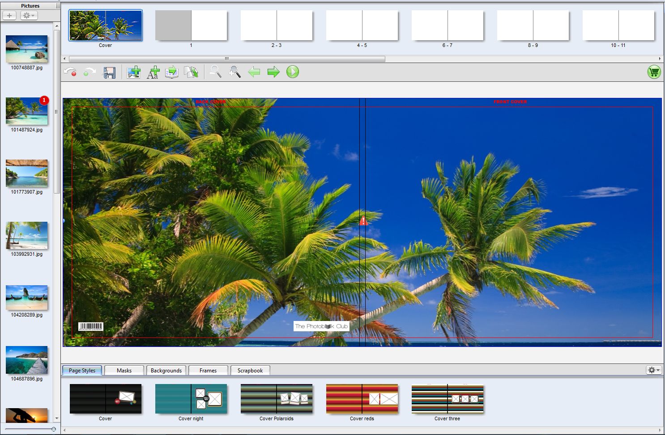Screen dimensions: 665x435
Task: Apply the 'Cover Polaroids' page style
Action: pos(277,399)
